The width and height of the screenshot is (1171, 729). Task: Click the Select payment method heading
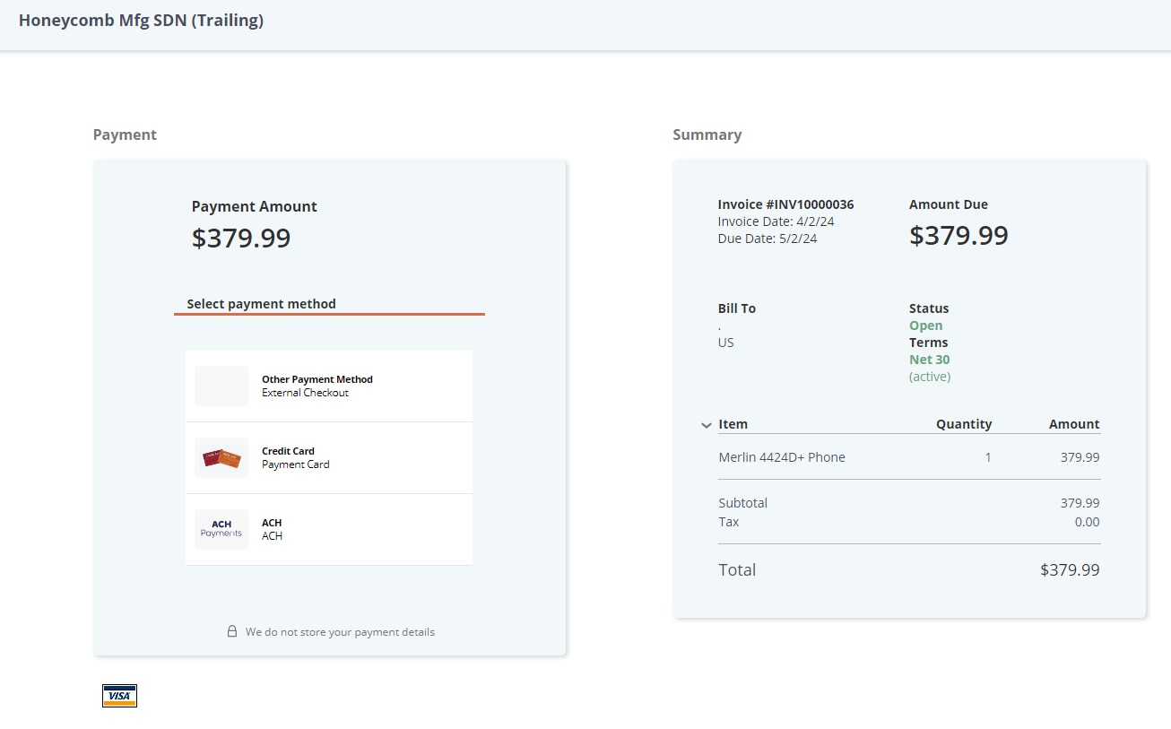coord(261,304)
